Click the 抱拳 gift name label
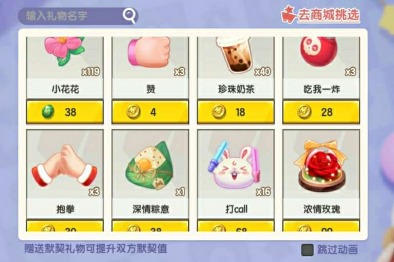 [x=65, y=209]
